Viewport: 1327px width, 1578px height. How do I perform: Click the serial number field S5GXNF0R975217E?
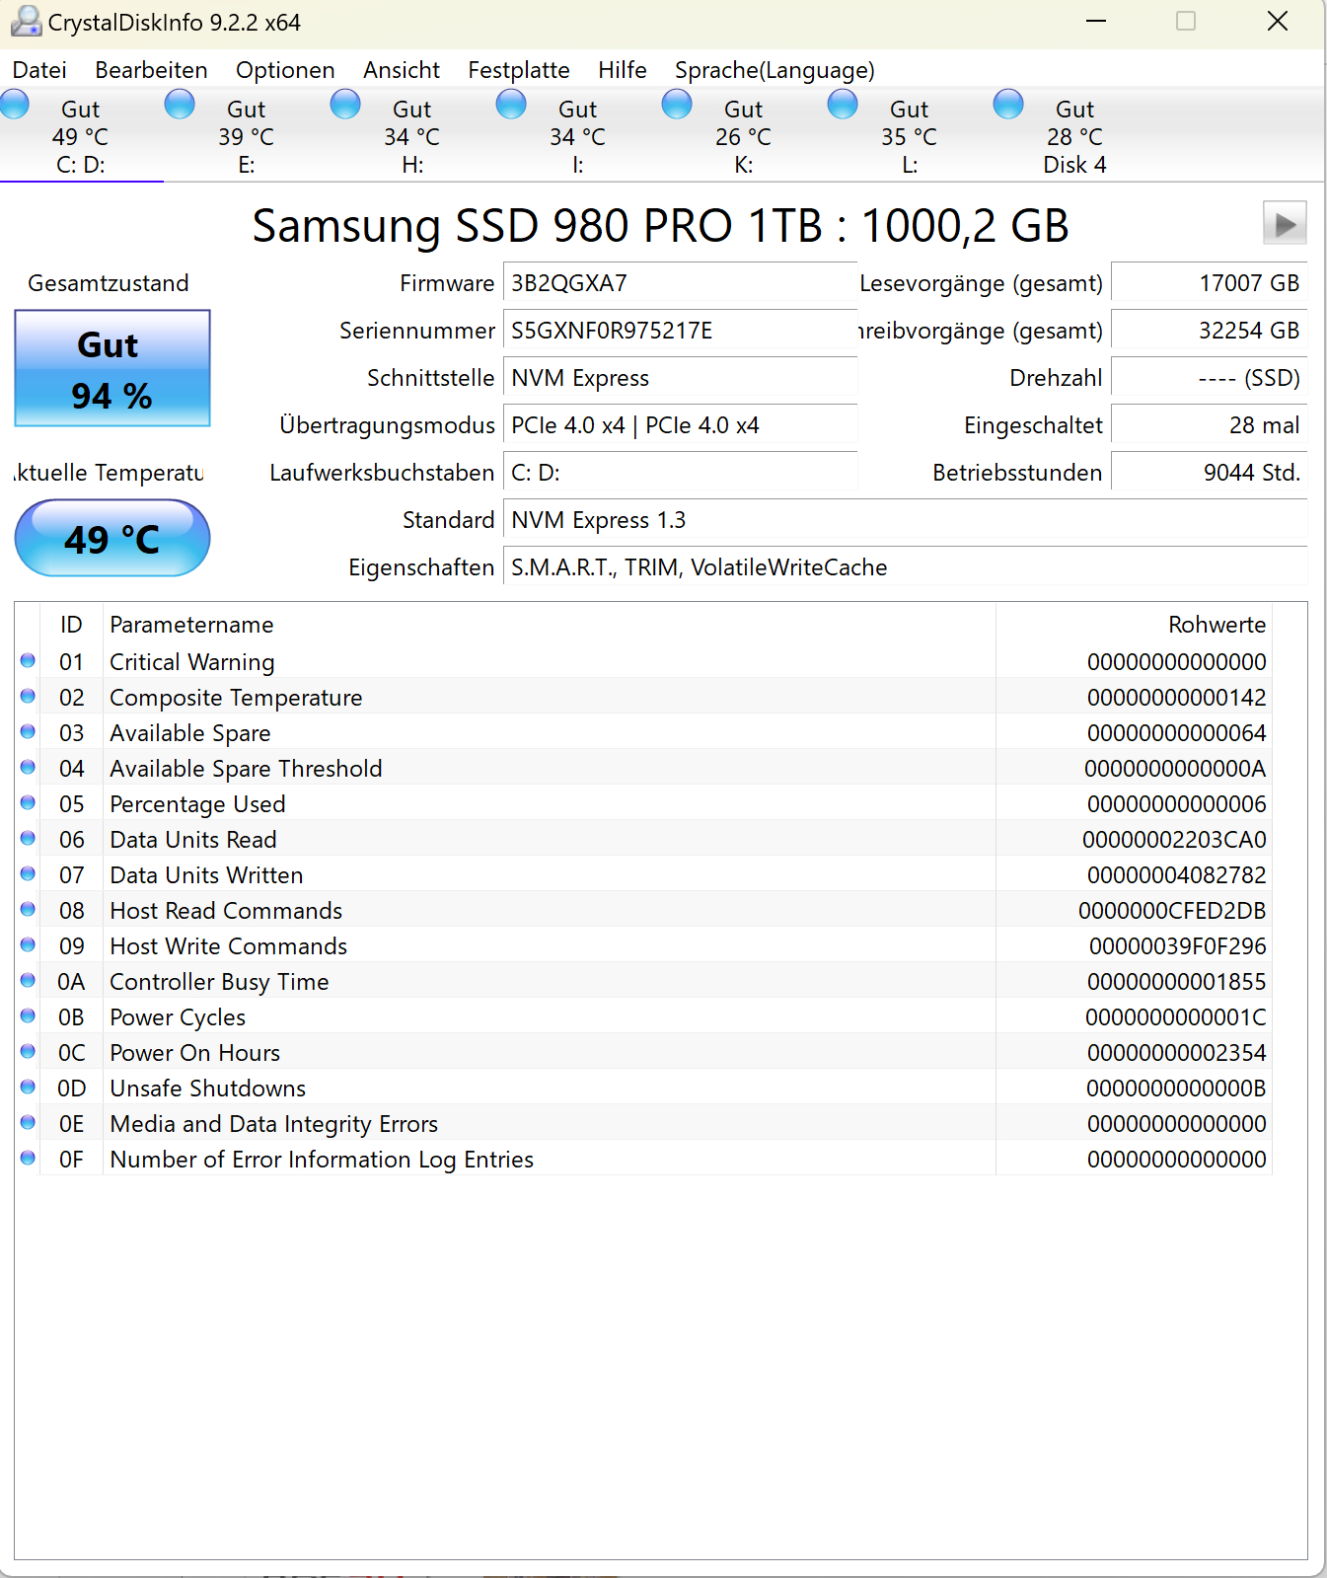[680, 331]
